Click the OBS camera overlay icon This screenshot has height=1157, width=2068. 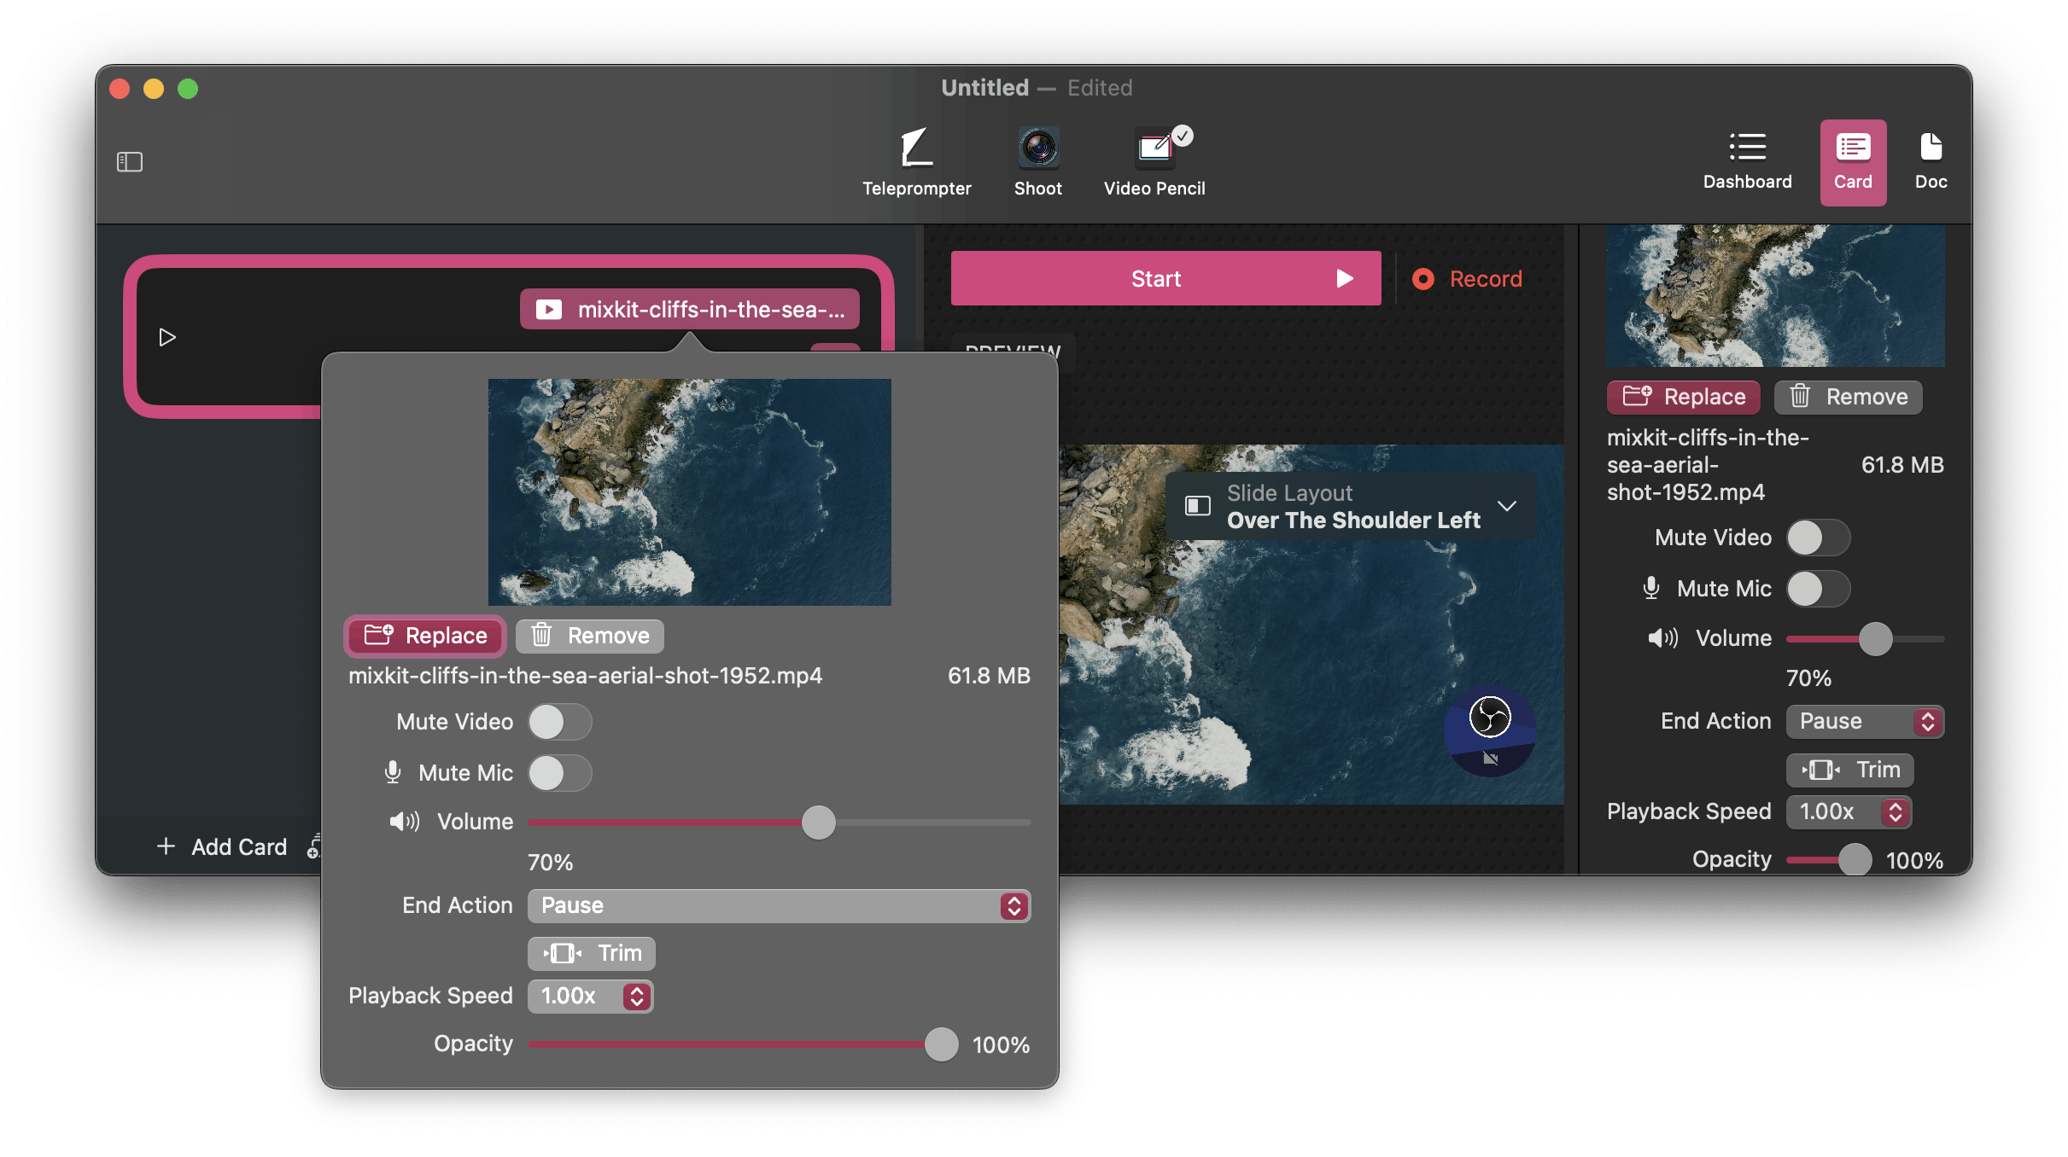pos(1490,718)
